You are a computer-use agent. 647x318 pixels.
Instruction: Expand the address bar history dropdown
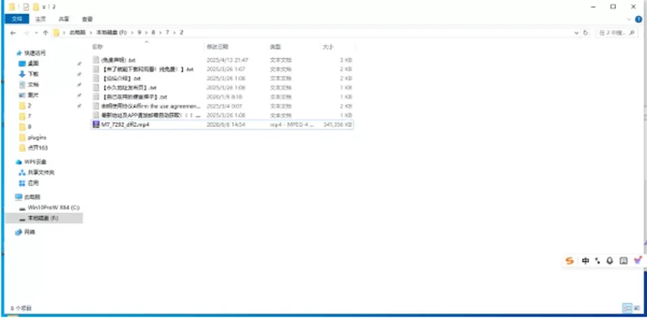tap(576, 33)
